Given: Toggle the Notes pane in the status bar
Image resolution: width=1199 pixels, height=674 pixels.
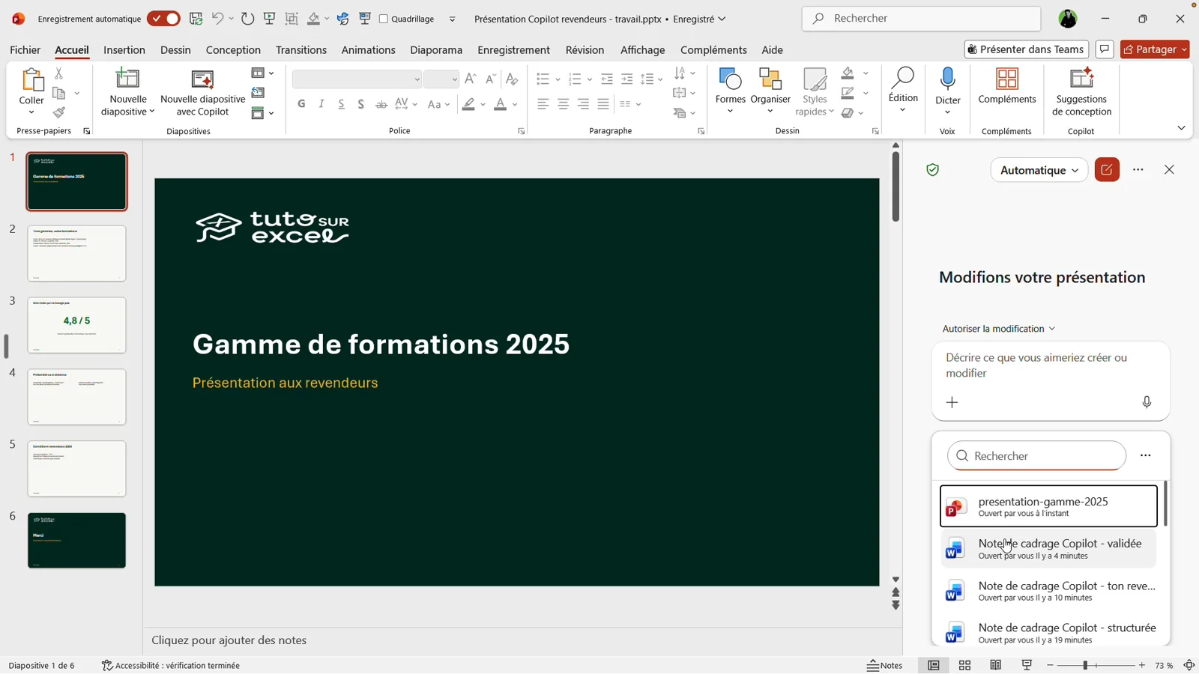Looking at the screenshot, I should pos(885,665).
